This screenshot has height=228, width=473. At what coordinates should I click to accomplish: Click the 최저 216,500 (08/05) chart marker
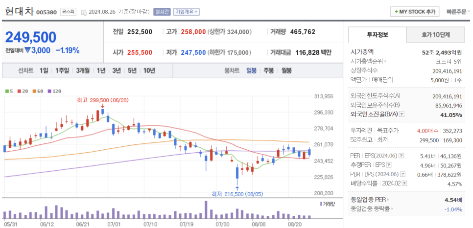click(x=237, y=194)
